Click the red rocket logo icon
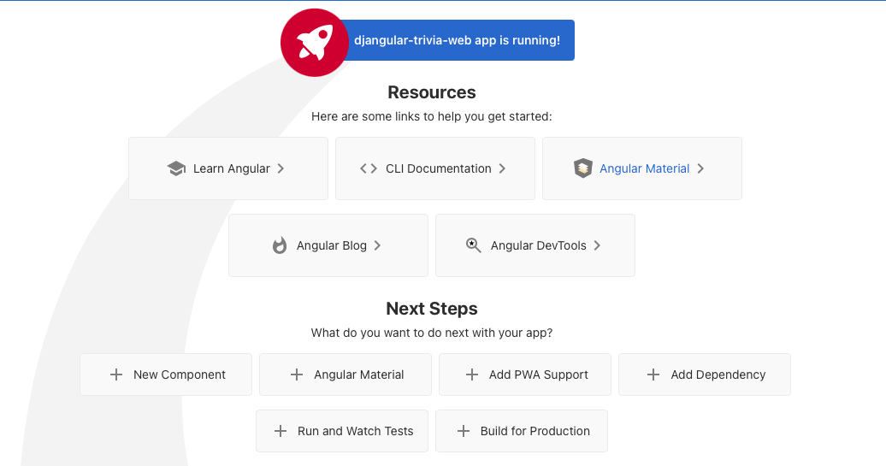Viewport: 886px width, 466px height. (x=315, y=43)
